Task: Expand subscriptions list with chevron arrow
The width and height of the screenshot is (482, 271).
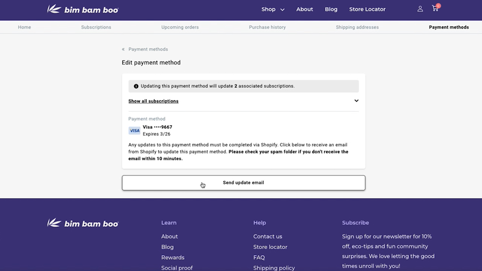Action: [356, 101]
